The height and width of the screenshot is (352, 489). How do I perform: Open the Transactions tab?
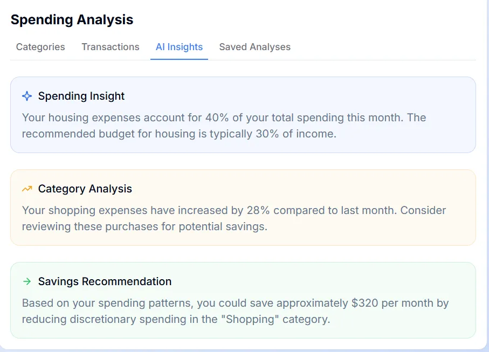[110, 47]
